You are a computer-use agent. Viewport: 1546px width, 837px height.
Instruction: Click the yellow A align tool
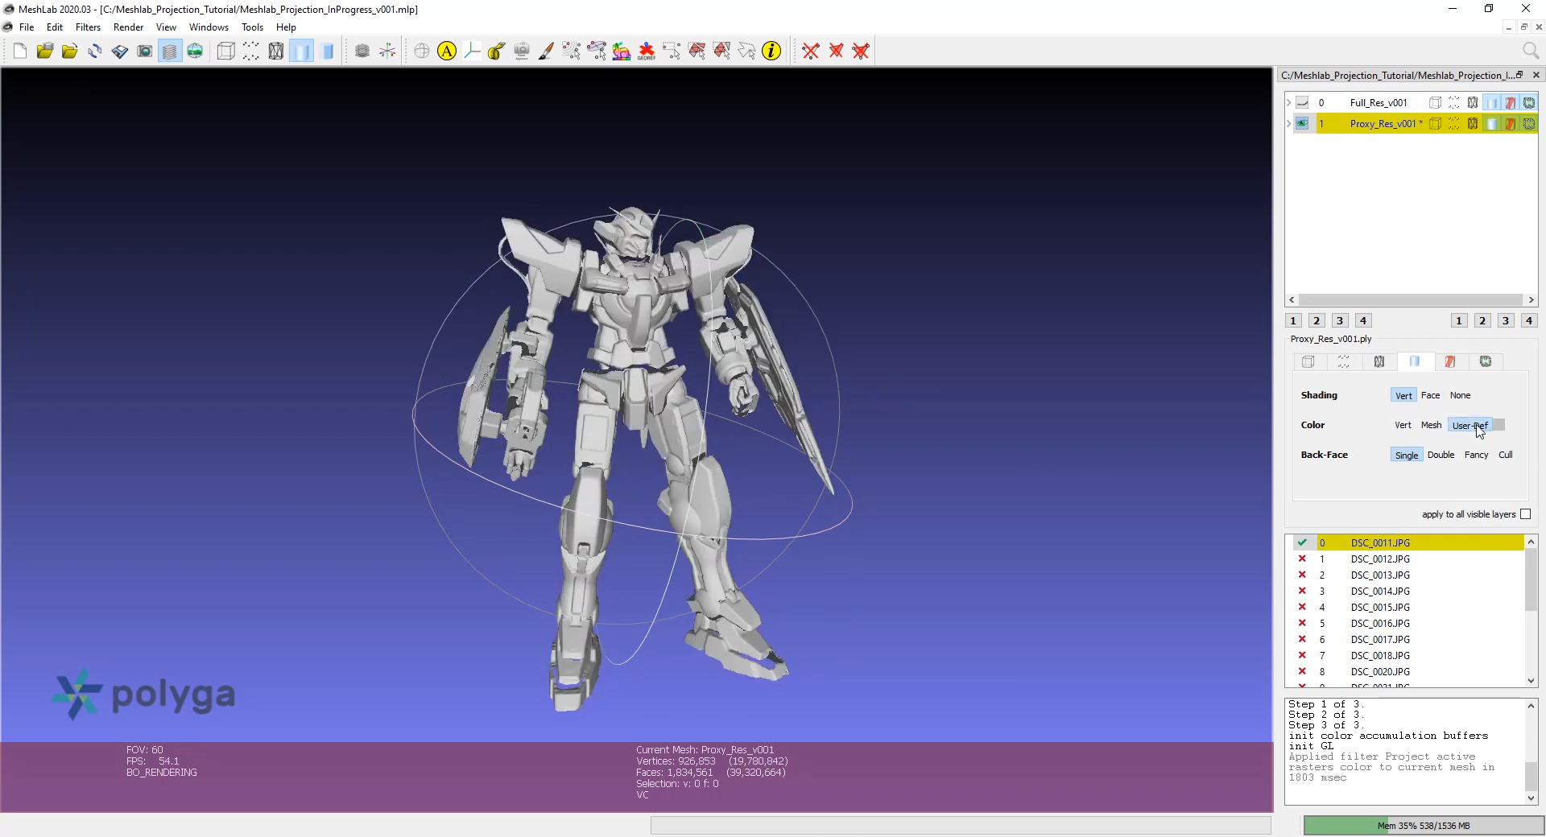tap(447, 52)
